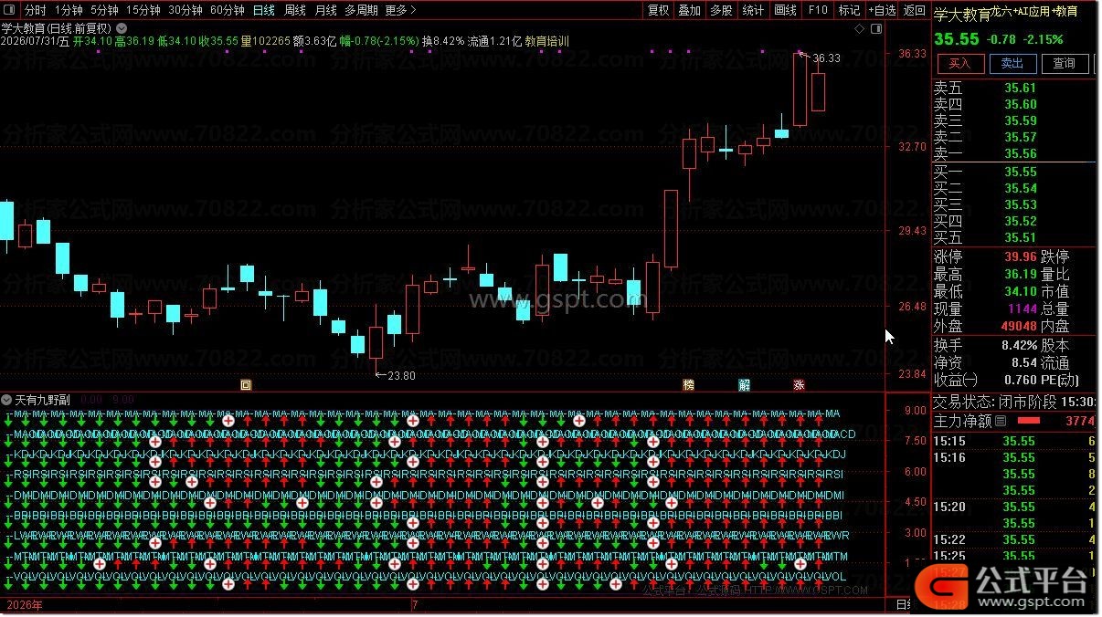Click the 最高 value 36.19
Screen dimensions: 1102x617
(x=1021, y=274)
